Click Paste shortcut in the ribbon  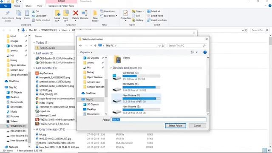41,20
